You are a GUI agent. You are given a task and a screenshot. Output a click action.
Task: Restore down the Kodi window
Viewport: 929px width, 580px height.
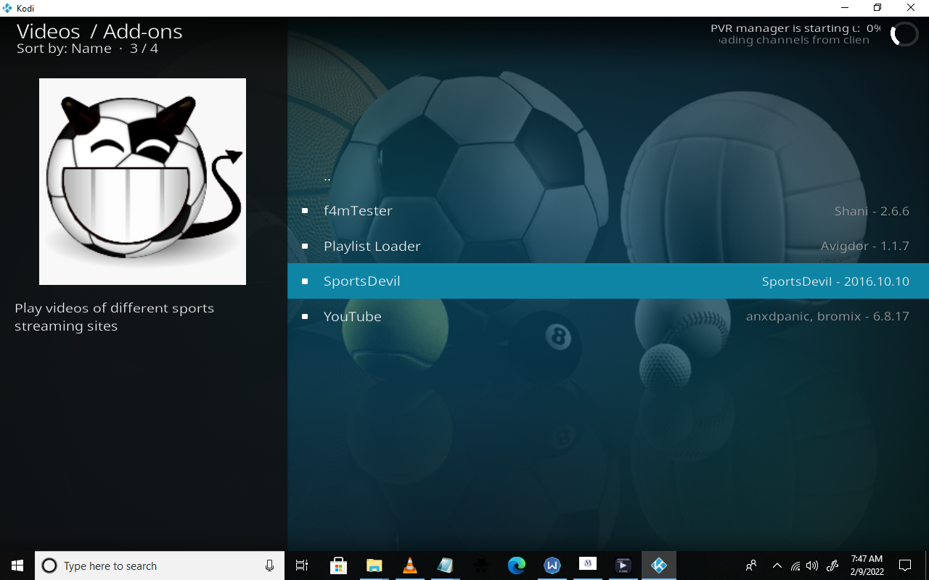tap(877, 8)
